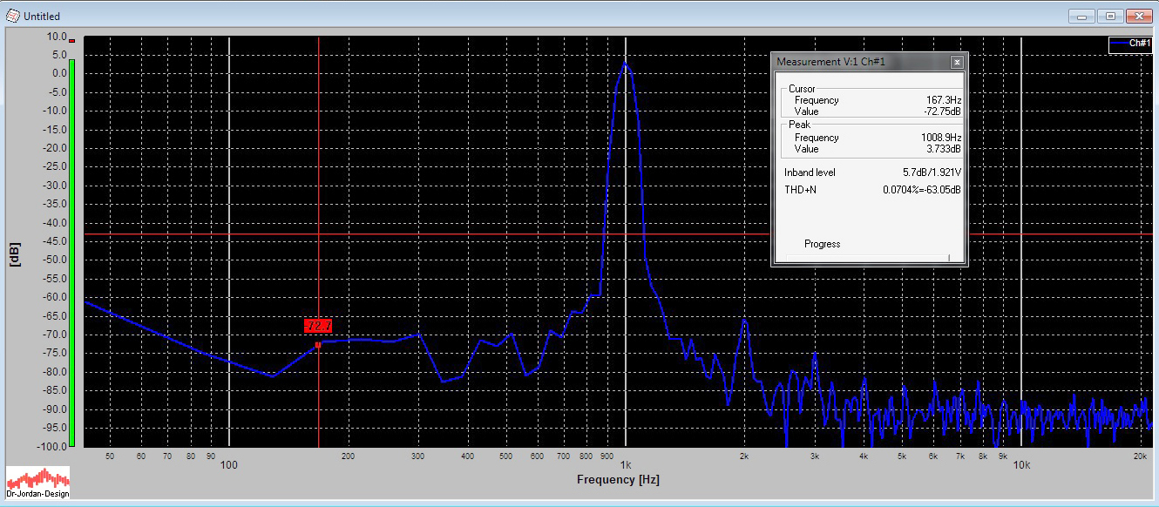The image size is (1159, 507).
Task: Click the Peak Frequency value 1008.9Hz
Action: coord(943,138)
